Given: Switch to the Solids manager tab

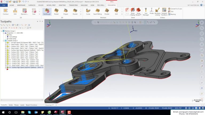Looking at the screenshot, I should click(x=11, y=105).
